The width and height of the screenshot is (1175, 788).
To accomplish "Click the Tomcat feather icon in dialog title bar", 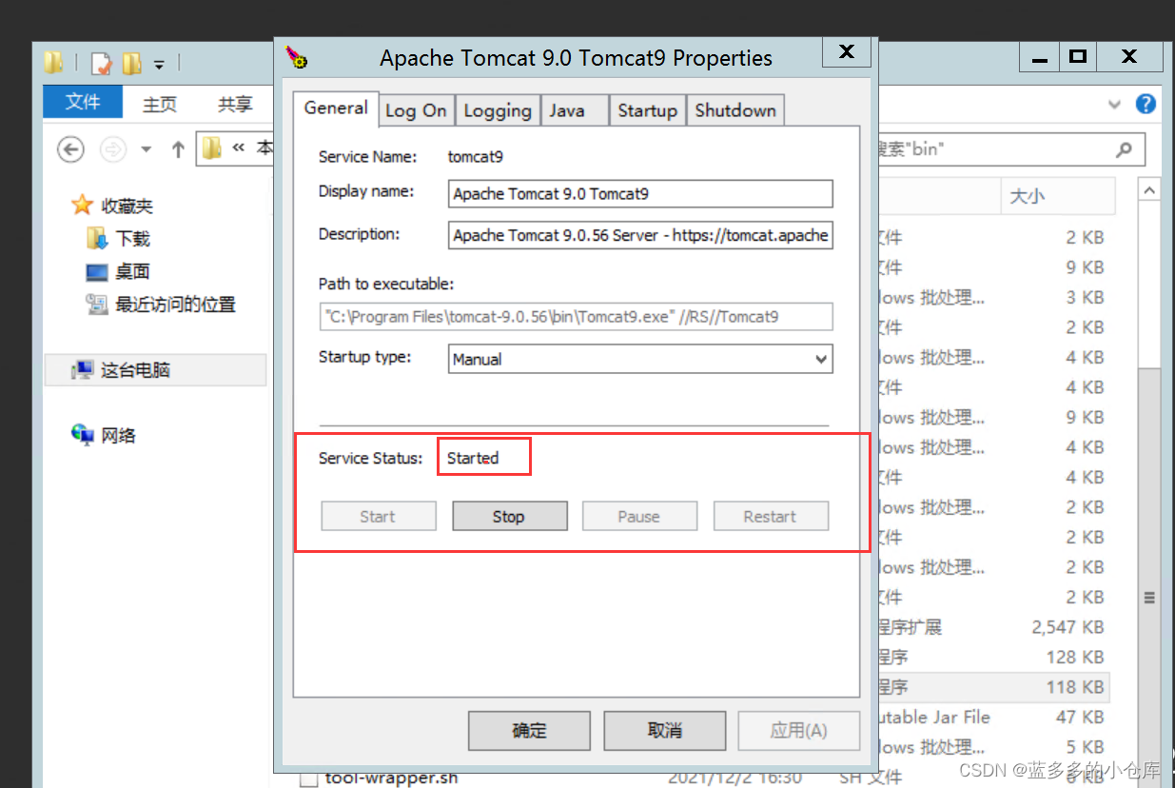I will point(297,57).
